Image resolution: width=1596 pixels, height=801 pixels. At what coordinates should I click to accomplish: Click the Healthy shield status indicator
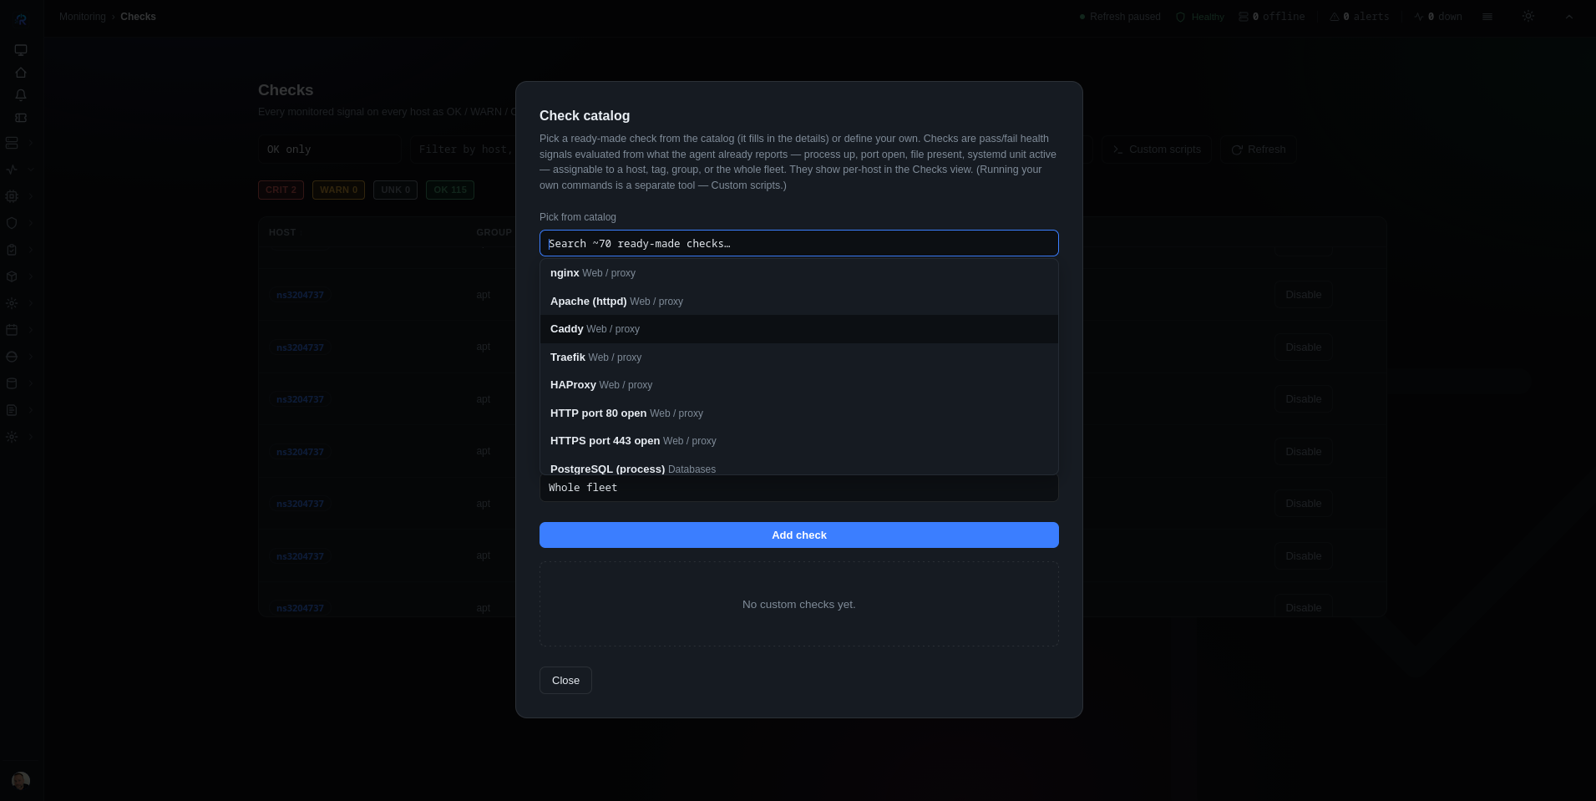[x=1200, y=17]
